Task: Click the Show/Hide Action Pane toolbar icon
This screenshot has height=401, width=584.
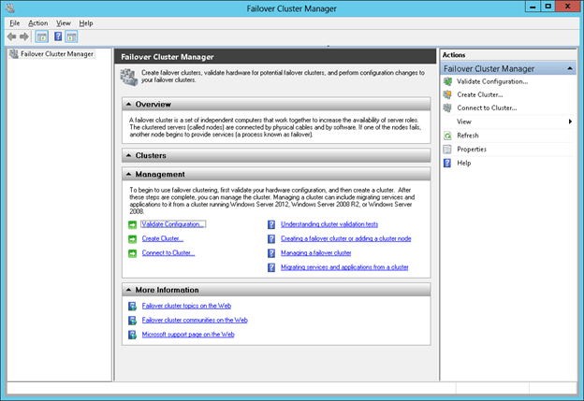Action: [71, 36]
